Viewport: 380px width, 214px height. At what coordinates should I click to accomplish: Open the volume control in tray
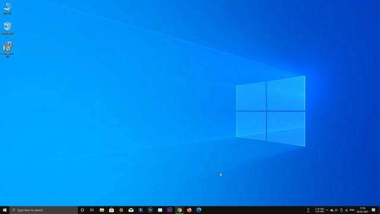337,210
